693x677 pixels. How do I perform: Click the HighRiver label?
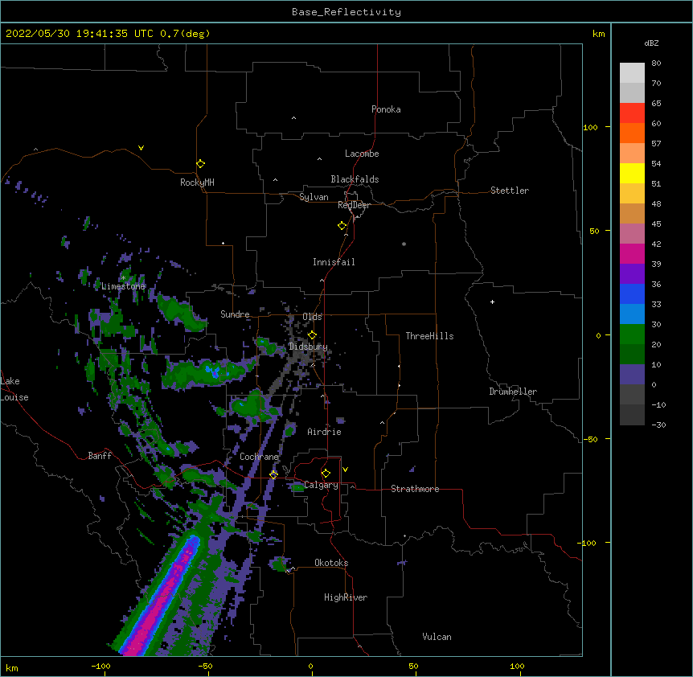pyautogui.click(x=346, y=597)
